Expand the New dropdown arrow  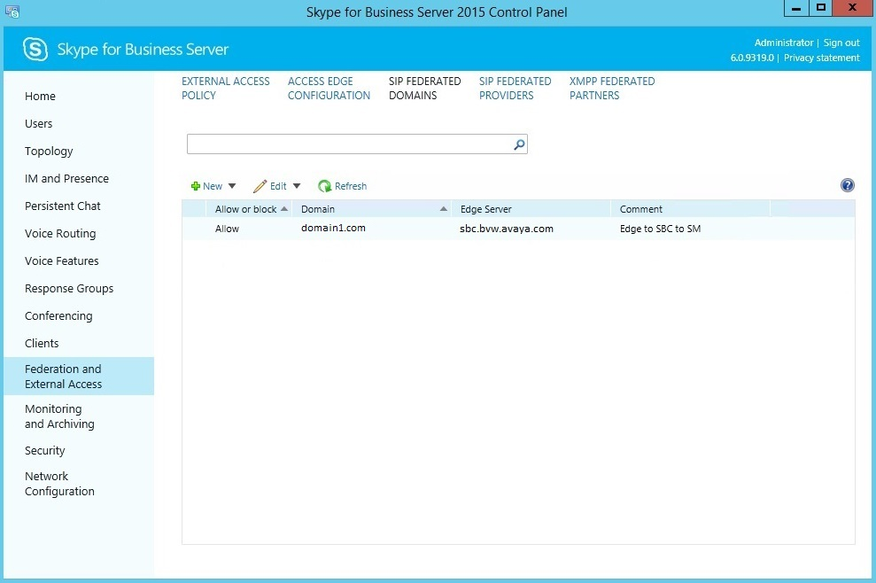click(232, 186)
